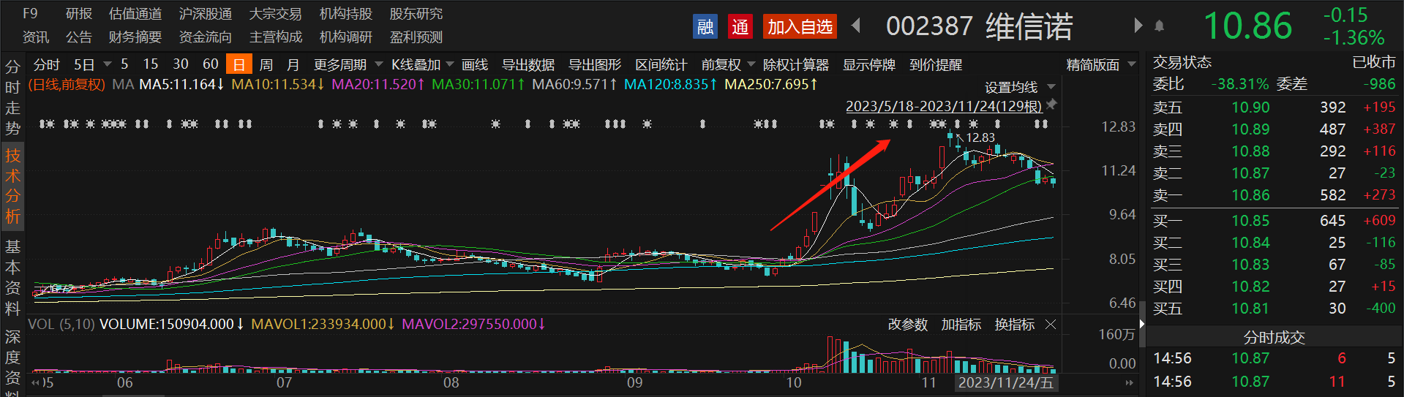Switch to 技术分析 sidebar tab

(13, 186)
